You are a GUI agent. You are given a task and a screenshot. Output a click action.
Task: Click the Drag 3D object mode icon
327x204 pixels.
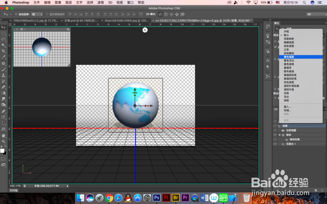coord(171,14)
